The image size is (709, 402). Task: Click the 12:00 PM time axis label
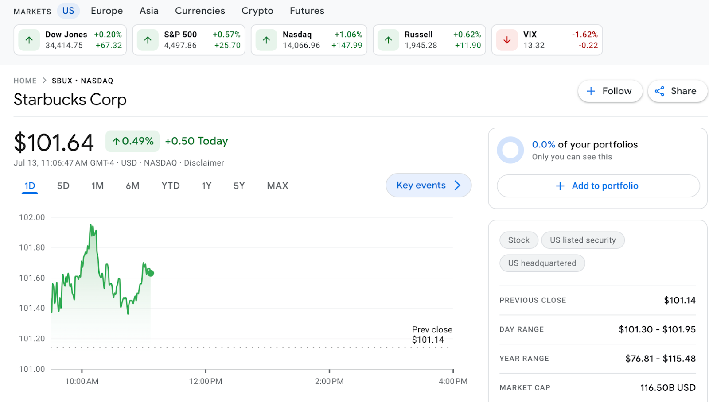click(206, 381)
